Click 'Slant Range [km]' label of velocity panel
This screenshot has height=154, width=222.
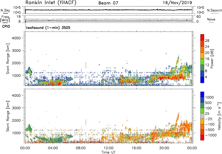click(x=8, y=116)
